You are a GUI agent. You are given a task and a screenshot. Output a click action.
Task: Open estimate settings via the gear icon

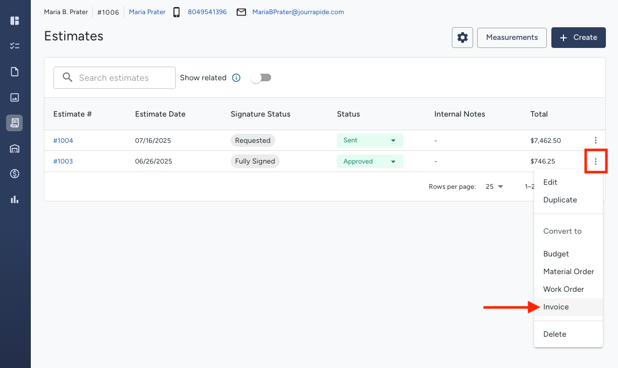[x=462, y=37]
